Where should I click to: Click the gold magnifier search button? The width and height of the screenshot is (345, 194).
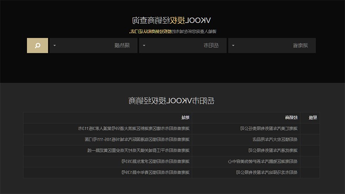click(x=38, y=46)
